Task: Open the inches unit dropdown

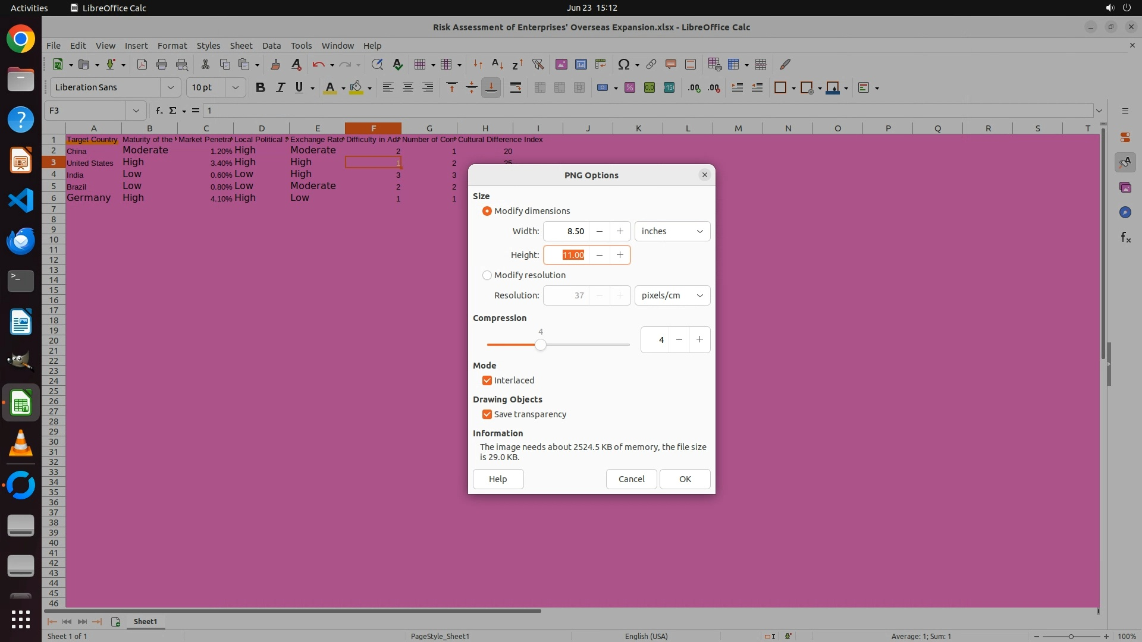Action: pos(672,231)
